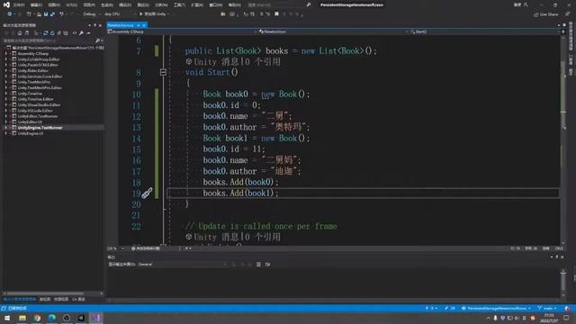
Task: Expand the Unity.Timeline project node
Action: pos(6,94)
